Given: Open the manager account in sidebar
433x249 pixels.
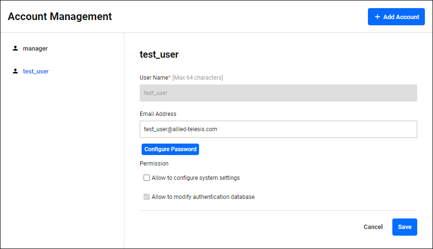Looking at the screenshot, I should 35,49.
